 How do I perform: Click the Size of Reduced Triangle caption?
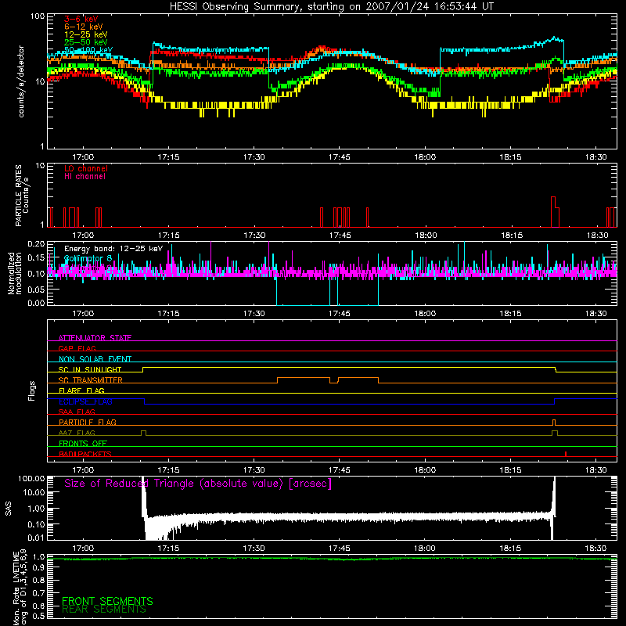pos(198,484)
